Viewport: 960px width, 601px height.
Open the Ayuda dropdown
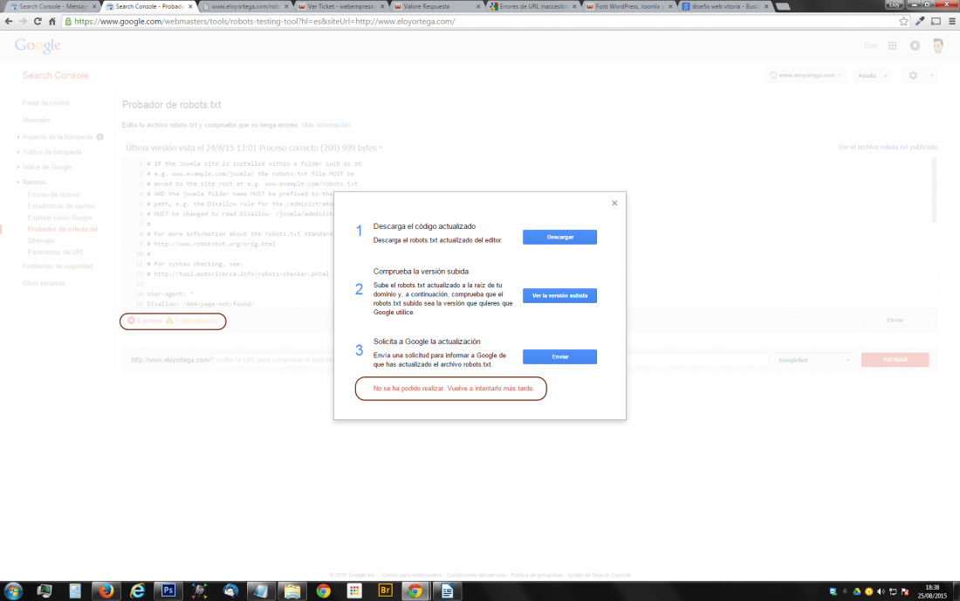[872, 75]
